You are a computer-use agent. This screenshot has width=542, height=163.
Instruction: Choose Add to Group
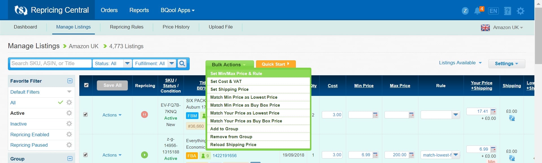(x=259, y=129)
